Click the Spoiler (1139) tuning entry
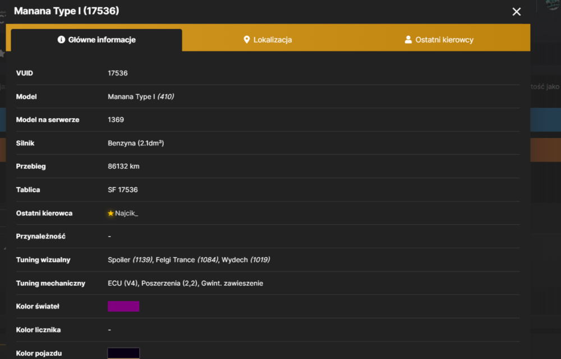561x359 pixels. tap(130, 260)
